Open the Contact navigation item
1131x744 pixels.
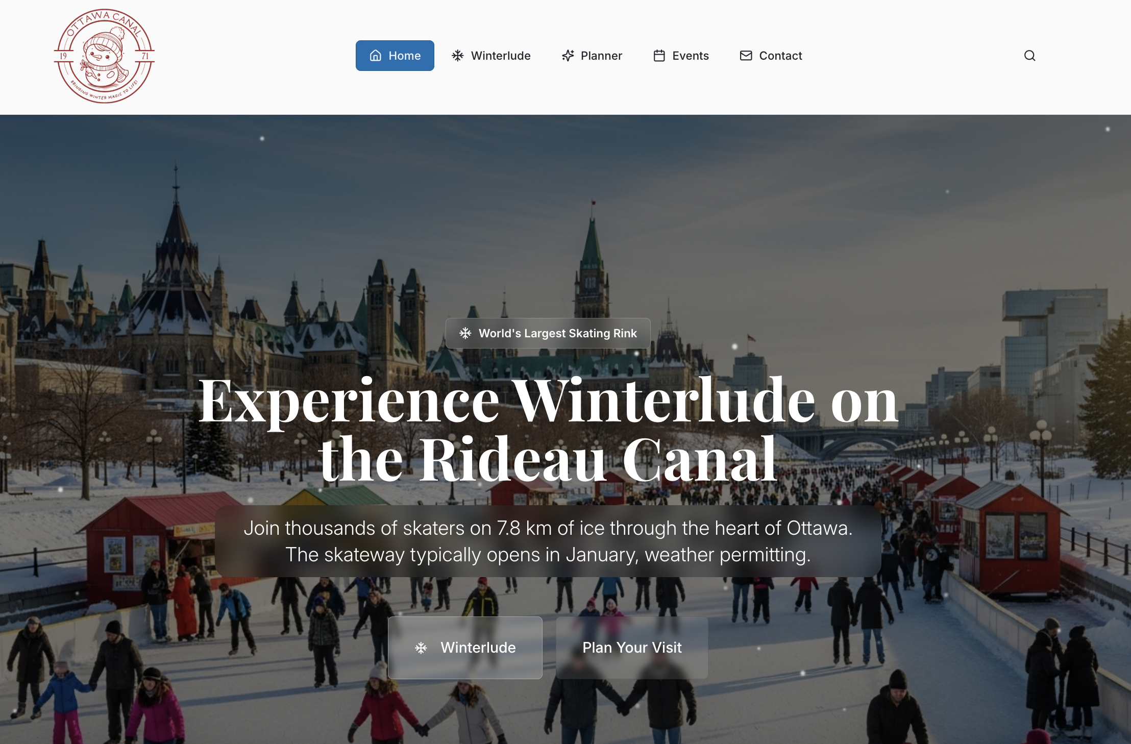tap(771, 56)
